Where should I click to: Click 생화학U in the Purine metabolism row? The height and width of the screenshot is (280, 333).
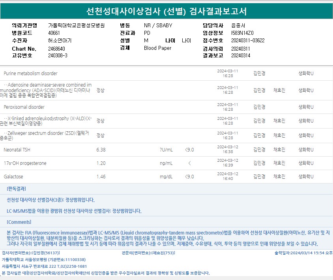tap(306, 74)
